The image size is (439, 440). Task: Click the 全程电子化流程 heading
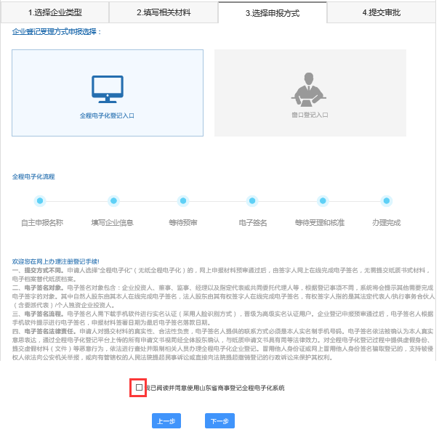point(33,176)
